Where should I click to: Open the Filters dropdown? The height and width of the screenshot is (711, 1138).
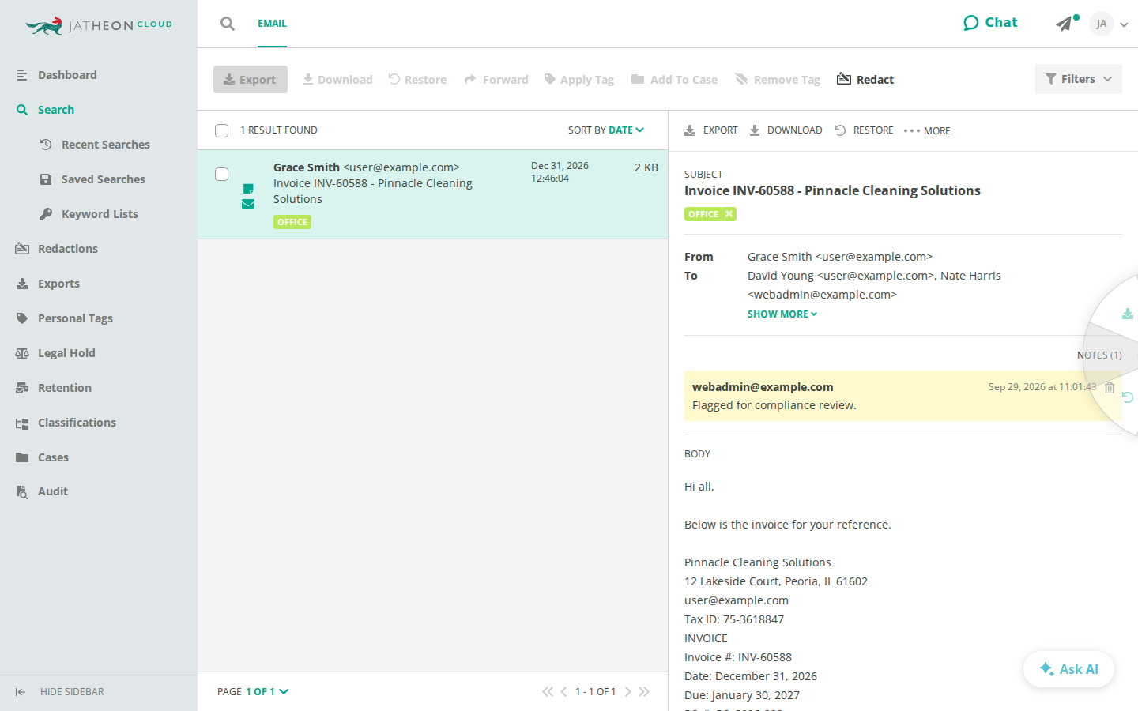(1079, 79)
